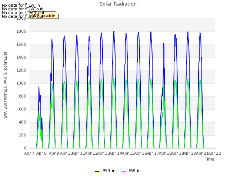Viewport: 237px width, 178px height.
Task: Click the 1000 y-axis tick label
Action: (21, 83)
